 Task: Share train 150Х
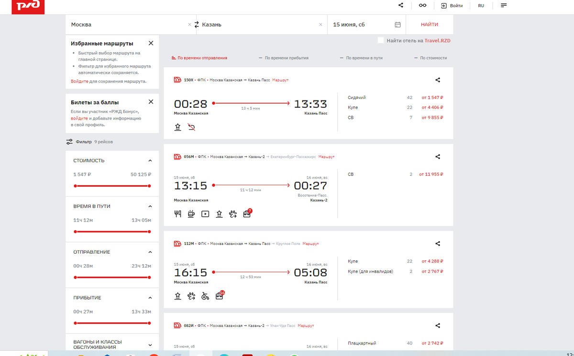pos(438,80)
